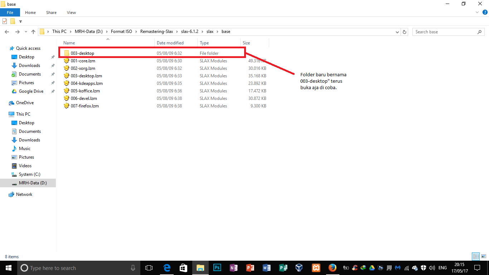The height and width of the screenshot is (275, 489).
Task: Refresh the base folder view
Action: (x=405, y=32)
